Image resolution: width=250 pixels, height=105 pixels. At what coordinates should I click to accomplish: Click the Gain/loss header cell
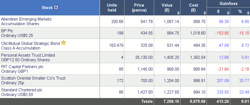point(228,4)
